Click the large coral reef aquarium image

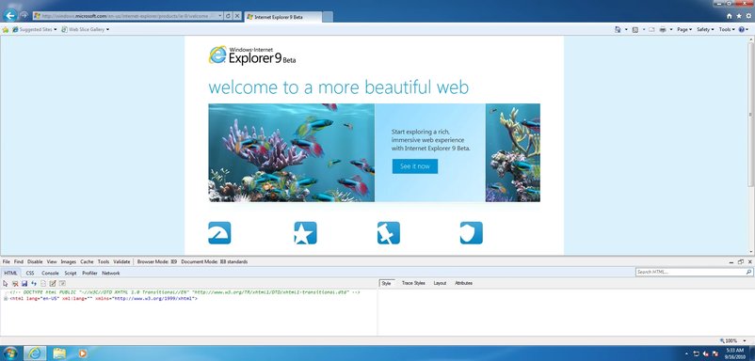(291, 153)
